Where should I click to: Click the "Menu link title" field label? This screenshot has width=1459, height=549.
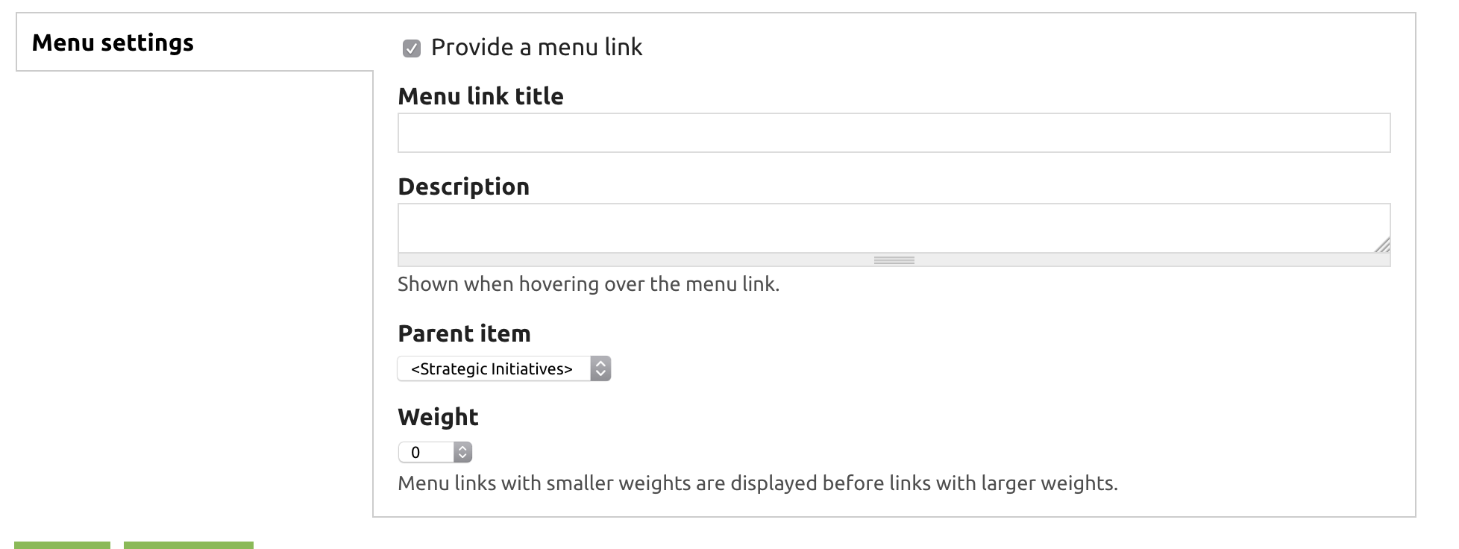[x=480, y=96]
